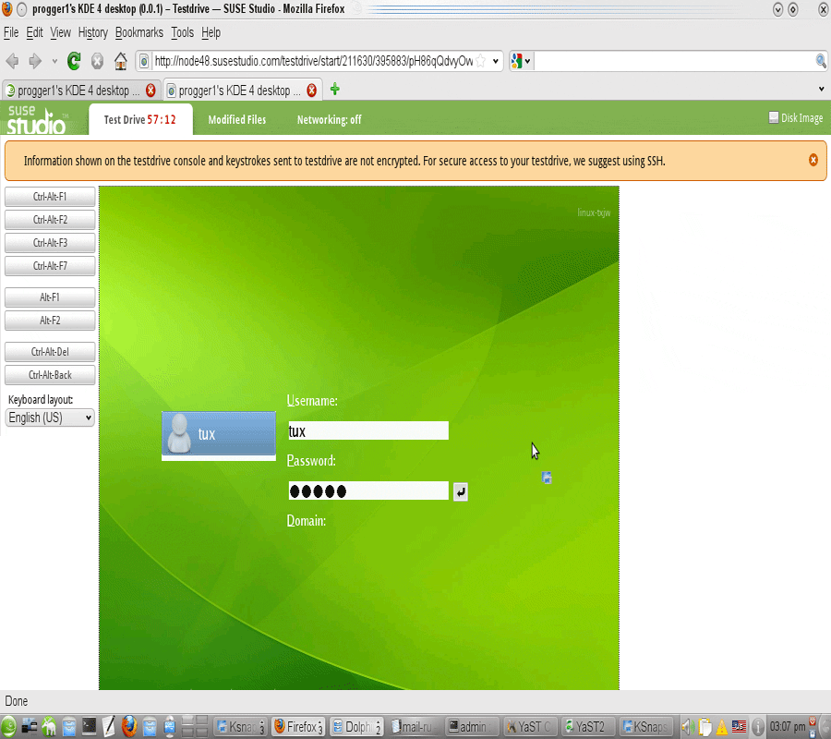Toggle the Disk Image checkbox

(774, 117)
